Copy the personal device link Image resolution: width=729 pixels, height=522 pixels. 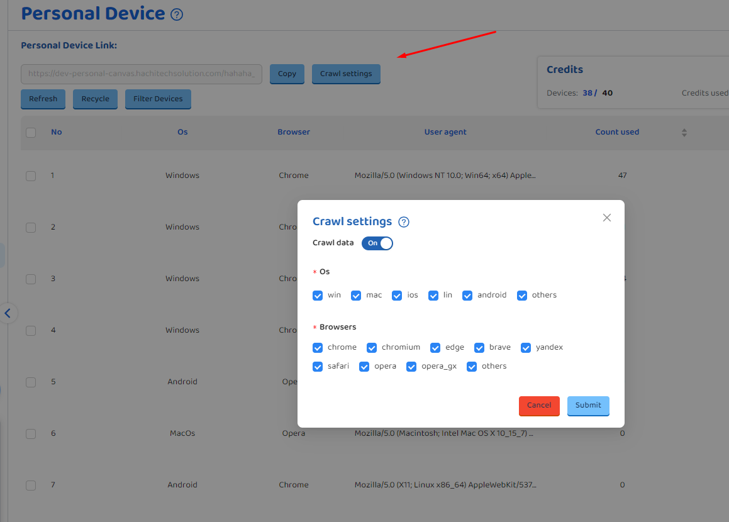[287, 74]
